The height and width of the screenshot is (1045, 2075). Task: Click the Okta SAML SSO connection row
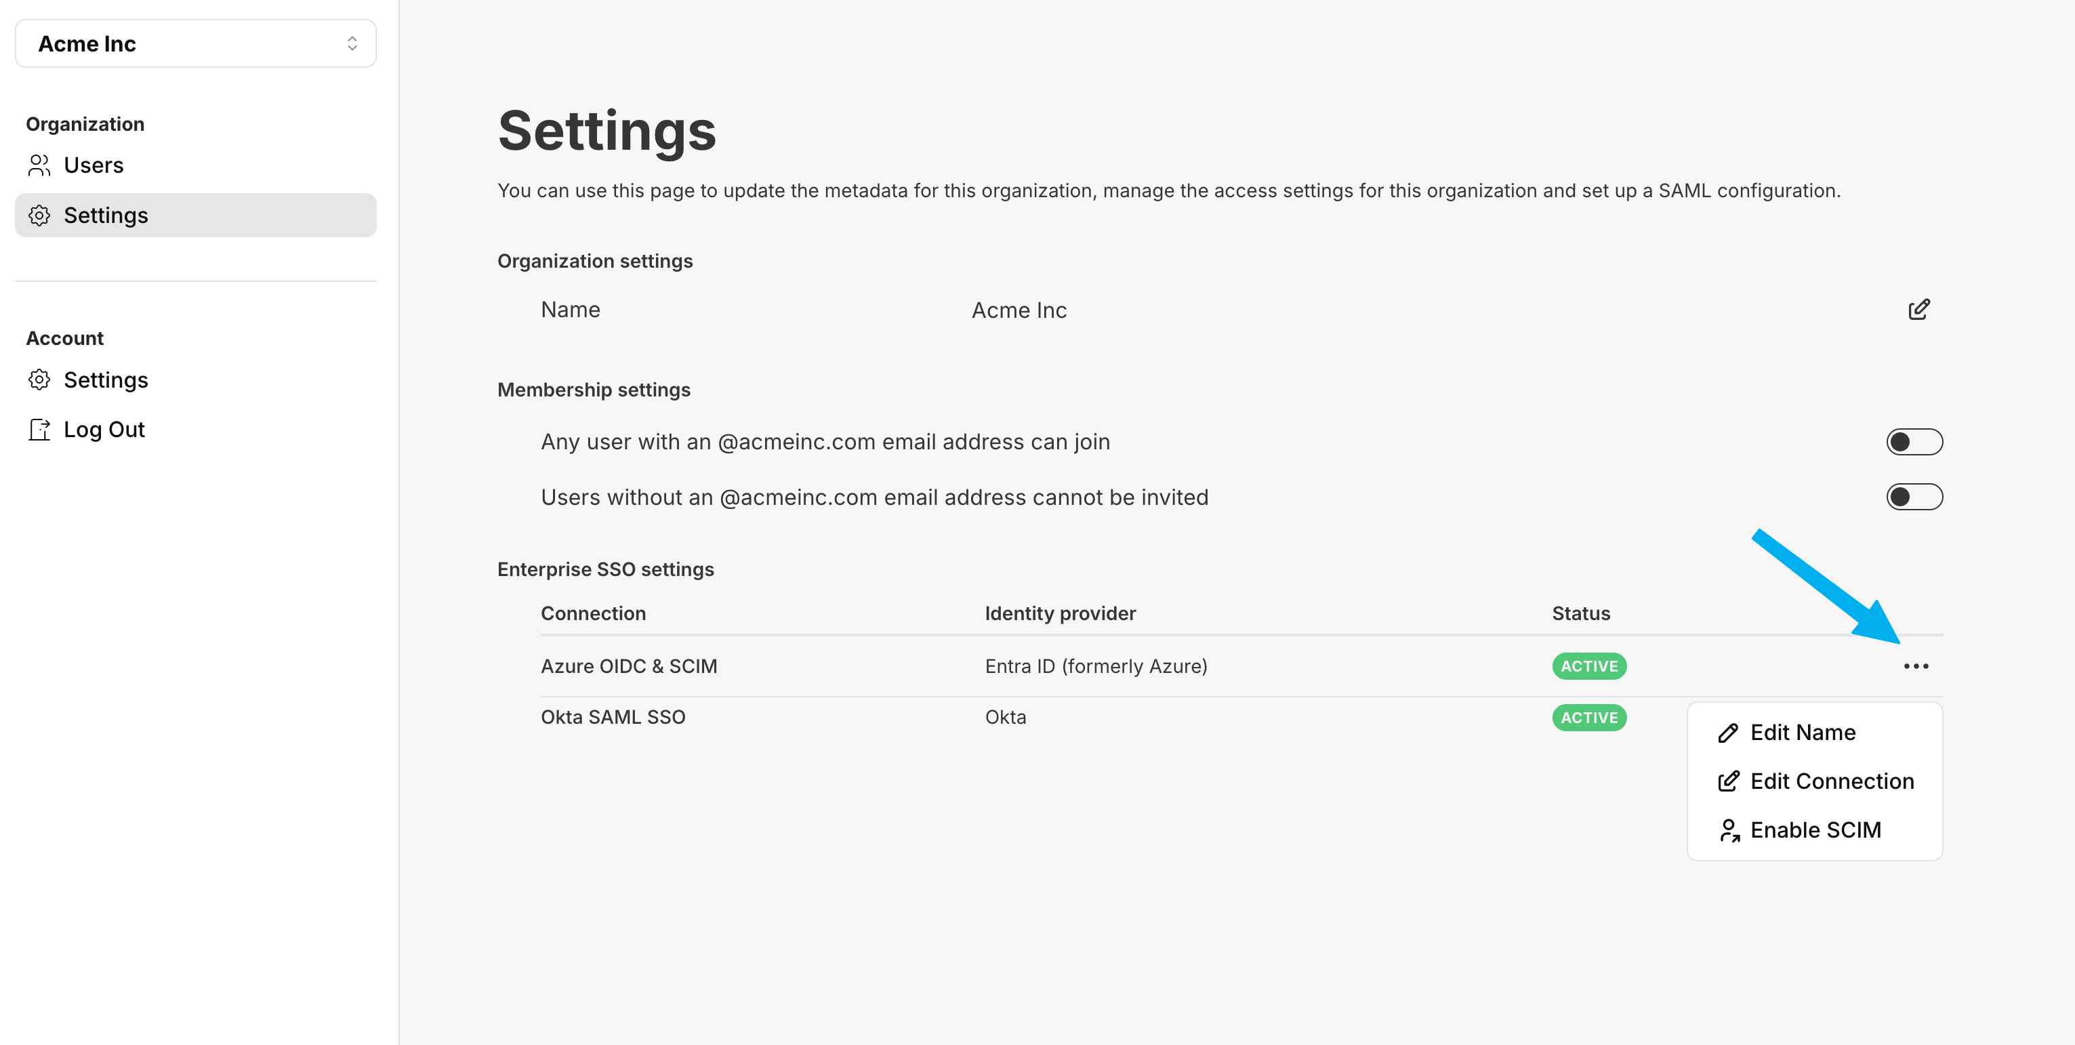tap(1241, 717)
